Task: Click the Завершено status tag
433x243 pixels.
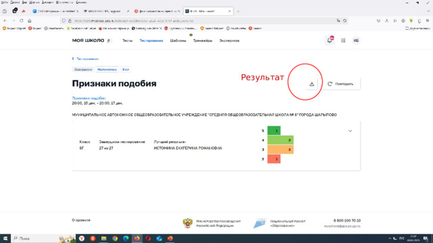Action: [x=83, y=70]
